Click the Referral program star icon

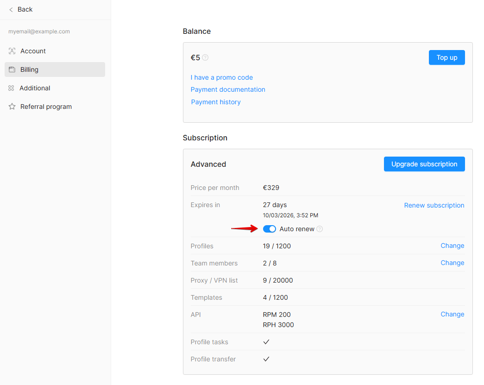click(x=12, y=107)
